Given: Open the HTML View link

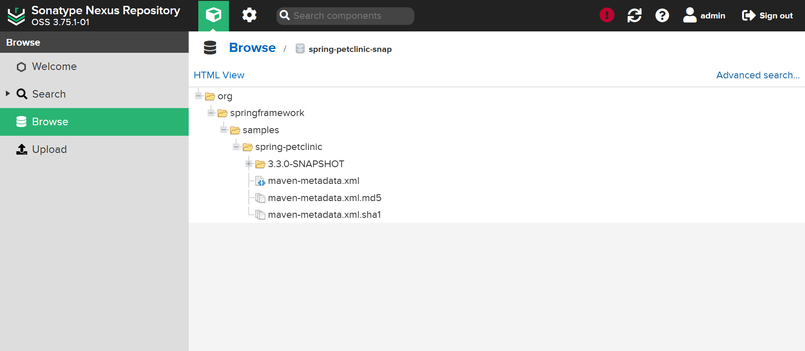Looking at the screenshot, I should pos(219,75).
